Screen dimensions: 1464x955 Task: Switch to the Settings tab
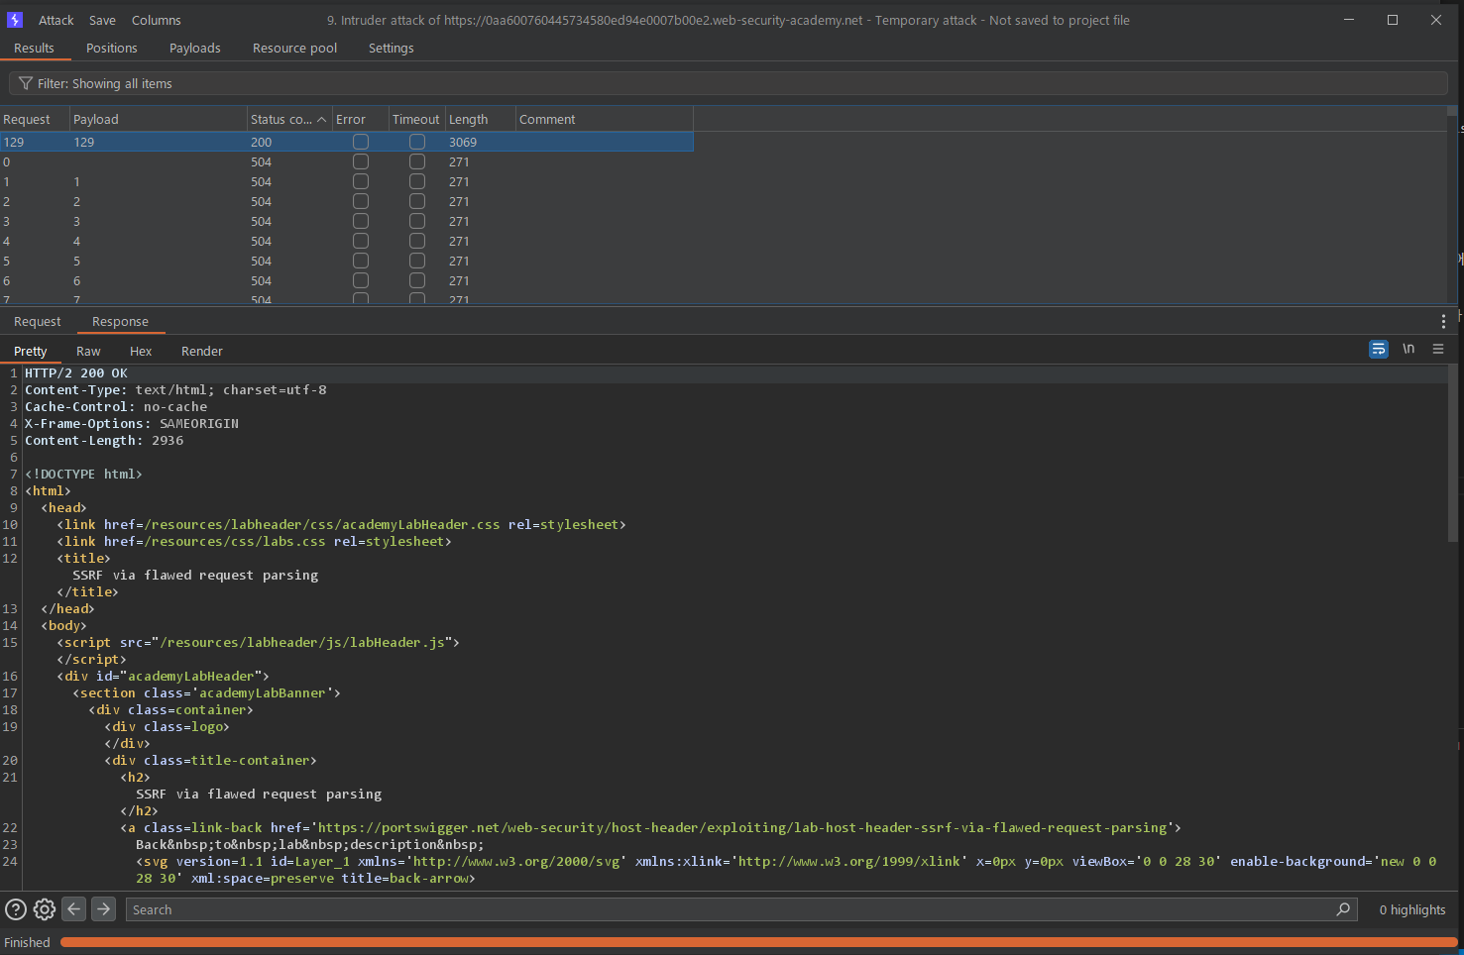click(x=392, y=48)
